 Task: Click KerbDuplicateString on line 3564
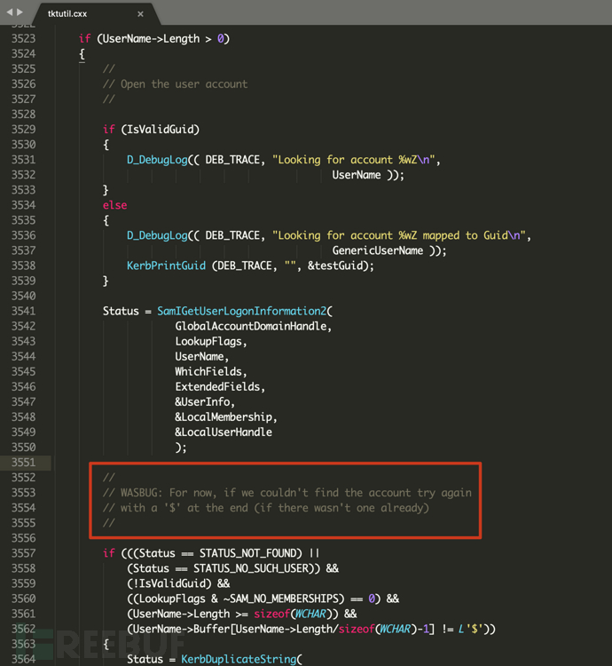pos(241,659)
